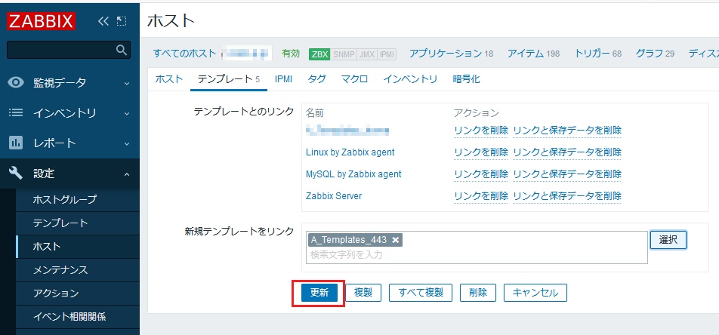Expand the sidebar インベントリ chevron
Viewport: 719px width, 335px height.
point(127,114)
